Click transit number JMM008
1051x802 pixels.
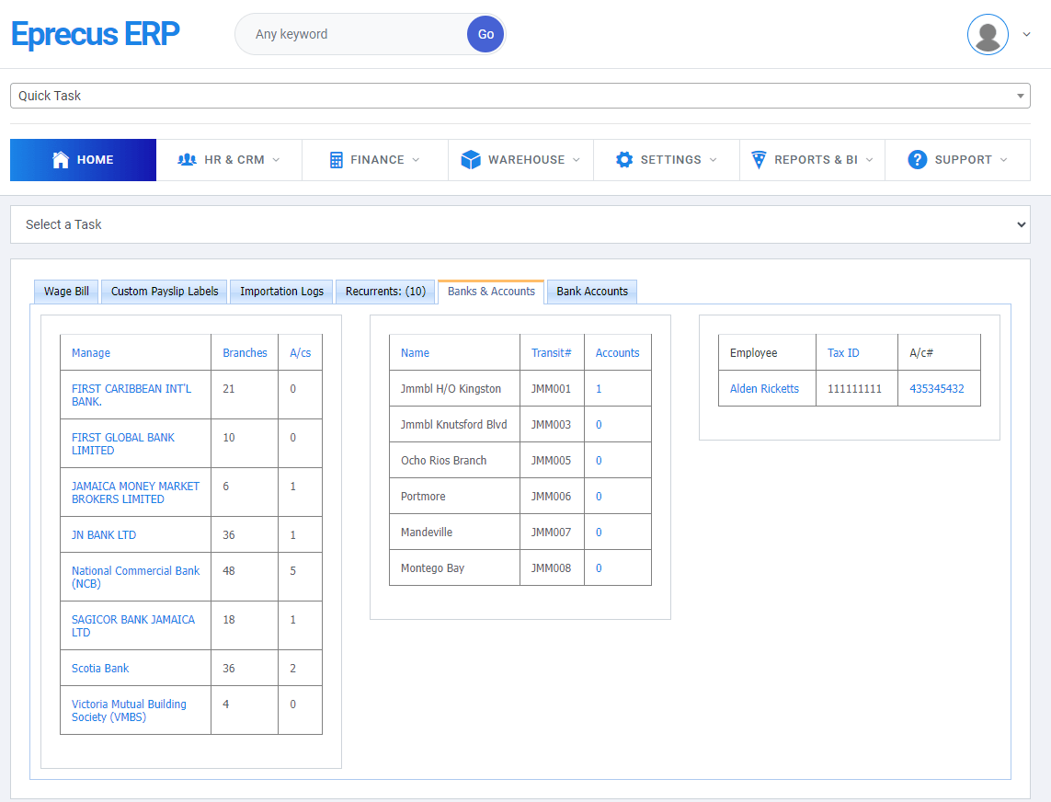(551, 568)
